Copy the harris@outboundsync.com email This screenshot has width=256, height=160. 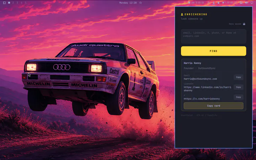coord(238,77)
